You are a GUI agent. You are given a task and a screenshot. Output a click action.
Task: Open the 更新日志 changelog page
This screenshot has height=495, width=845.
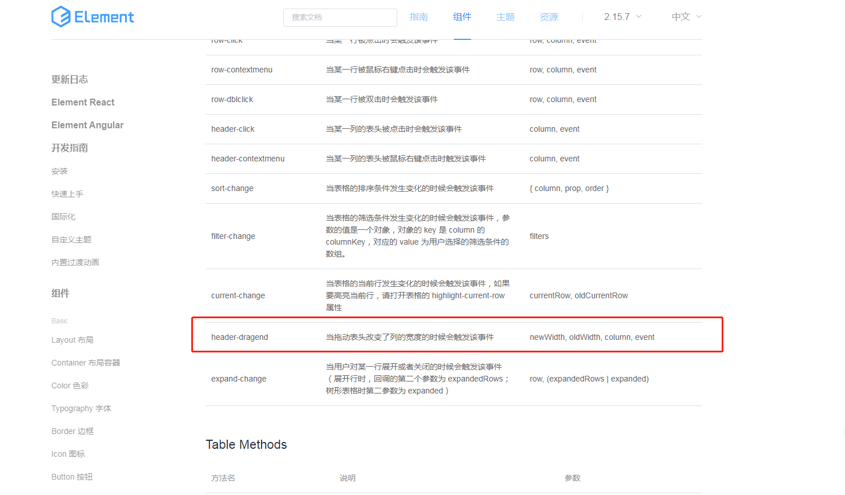tap(70, 79)
